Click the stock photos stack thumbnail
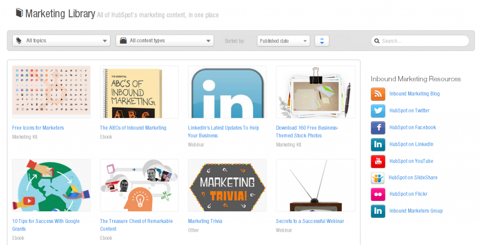The height and width of the screenshot is (245, 481). 316,92
